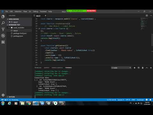
Task: Click the system tray clock
Action: pos(147,103)
